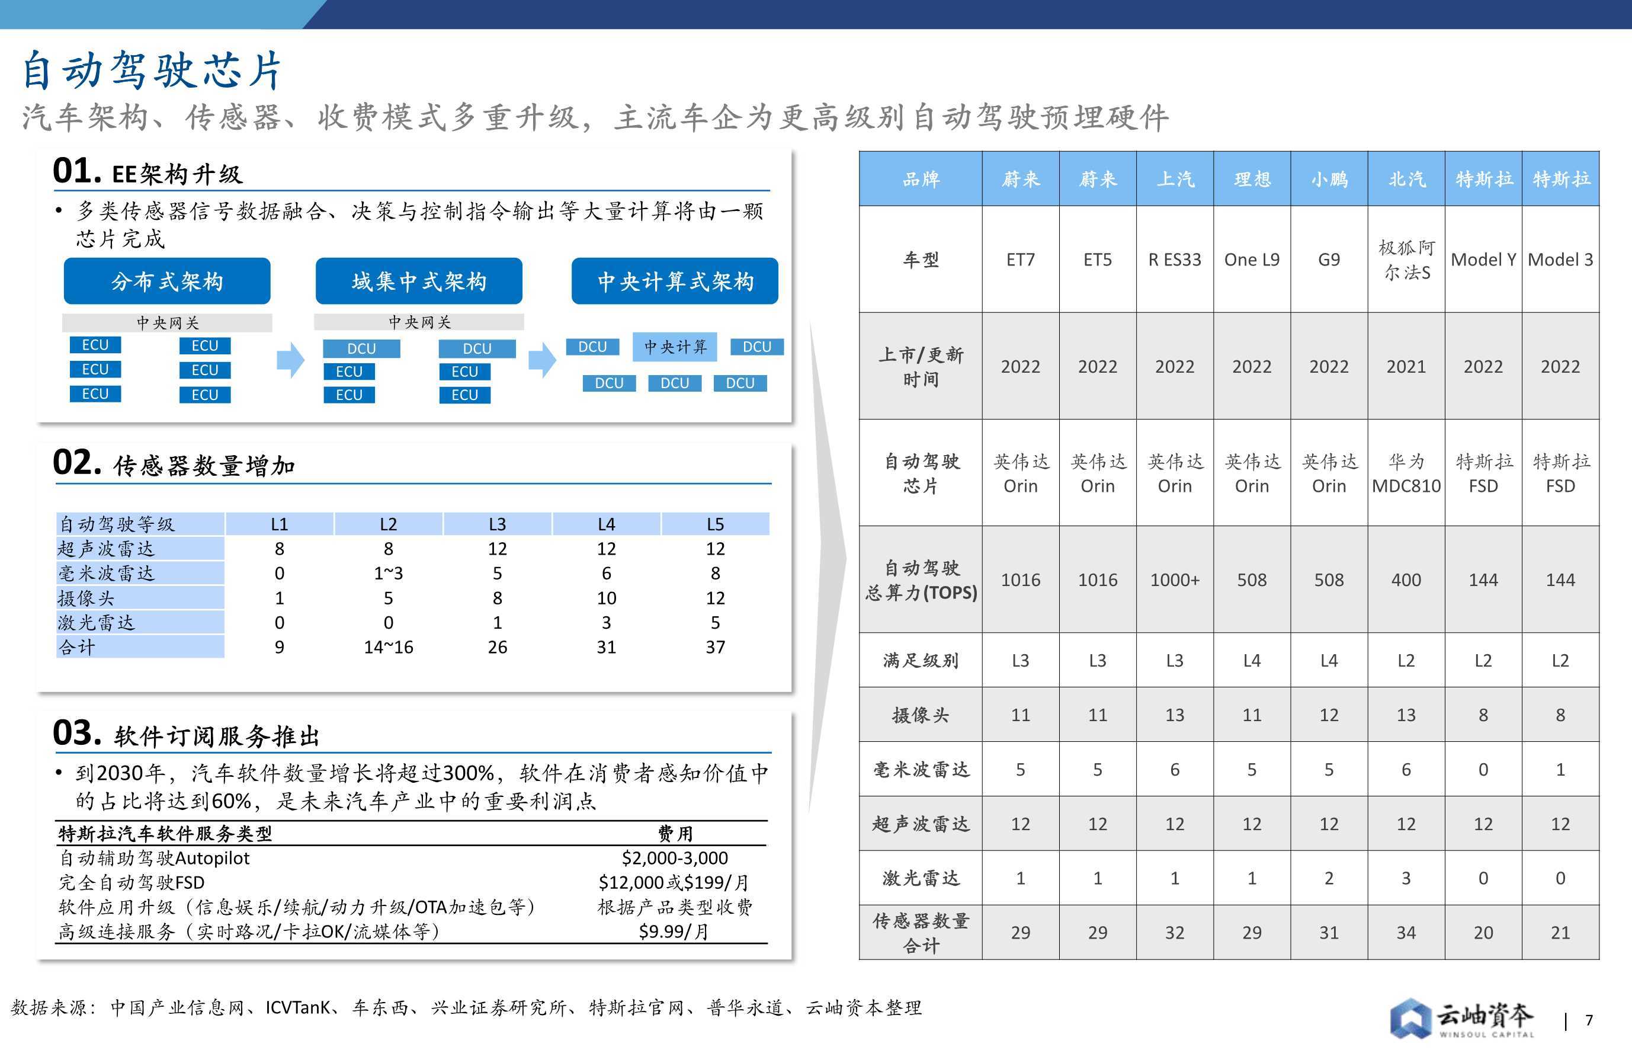
Task: Click the 云岫资本 logo in the footer
Action: pyautogui.click(x=1461, y=1019)
